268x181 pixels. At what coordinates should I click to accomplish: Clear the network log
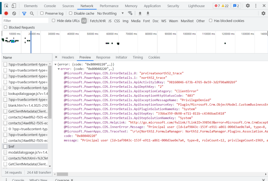pos(14,13)
